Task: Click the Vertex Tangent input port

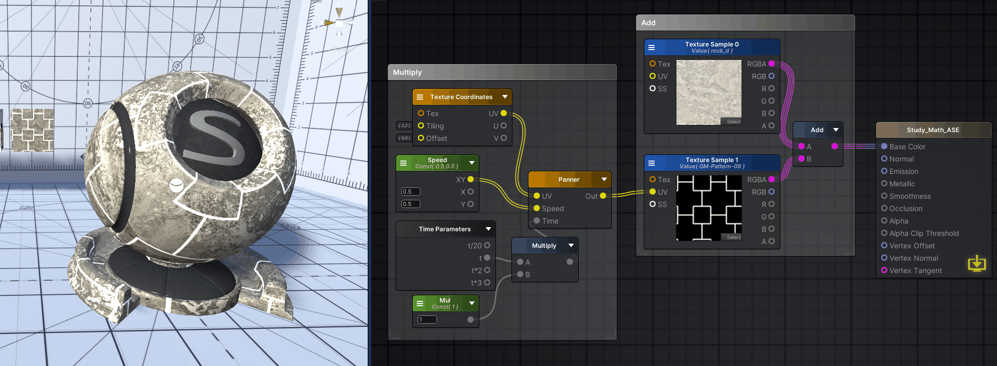Action: tap(884, 270)
